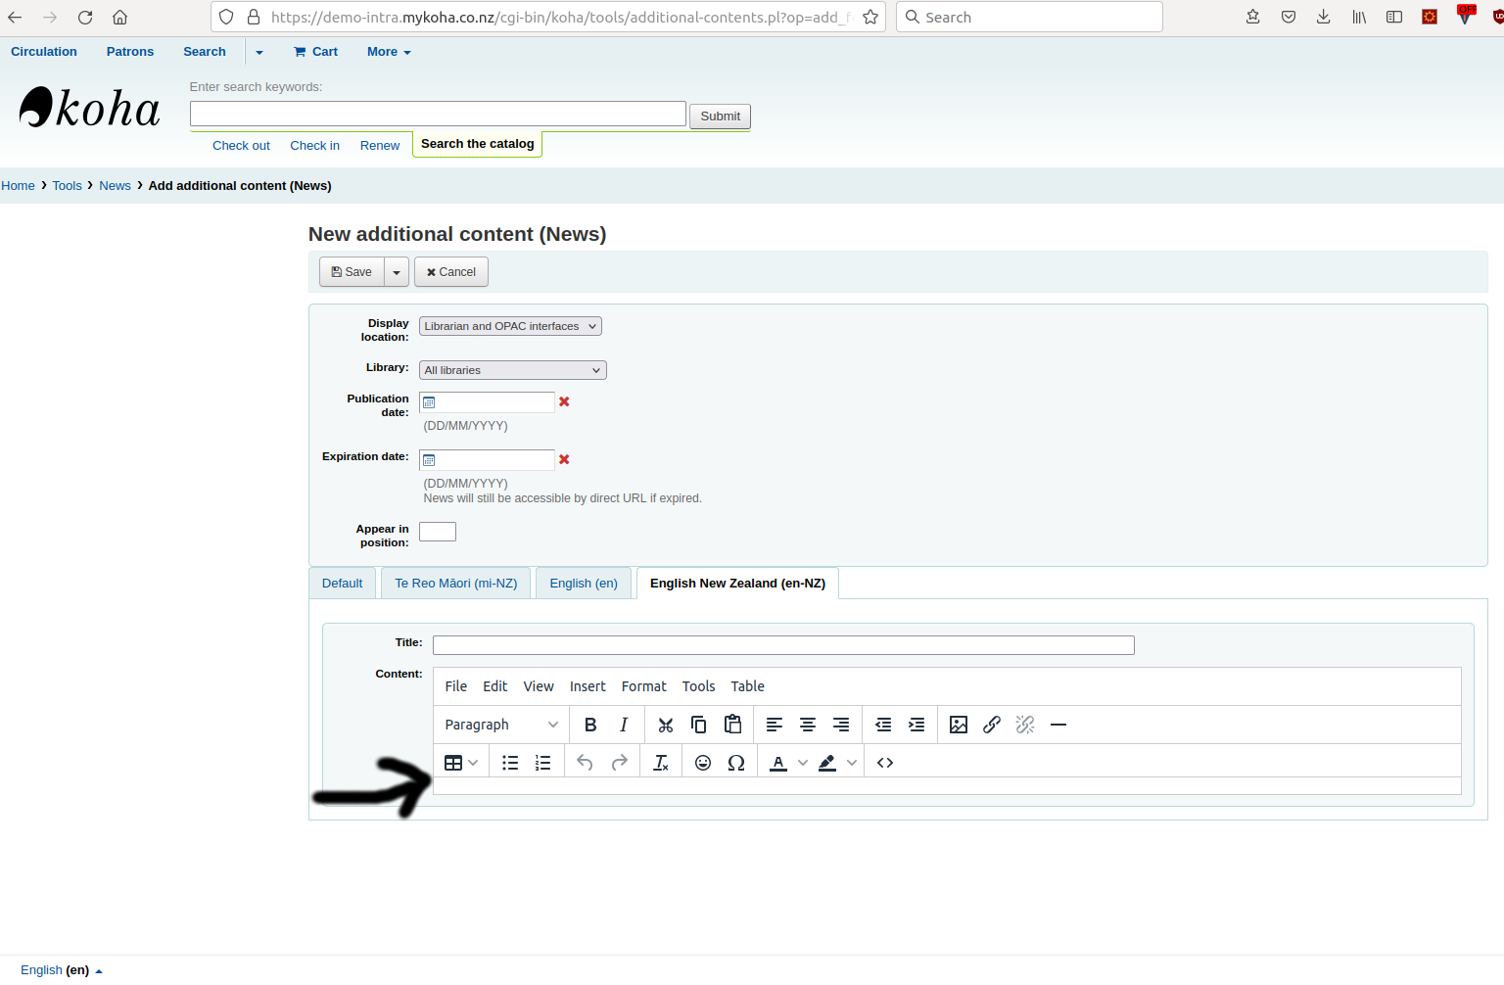Click the special character Omega icon

point(736,763)
